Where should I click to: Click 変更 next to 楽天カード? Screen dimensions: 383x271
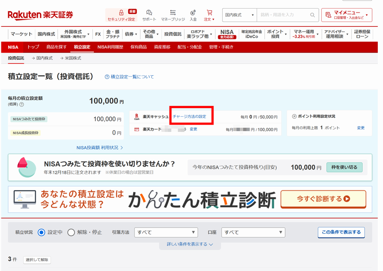tap(193, 129)
